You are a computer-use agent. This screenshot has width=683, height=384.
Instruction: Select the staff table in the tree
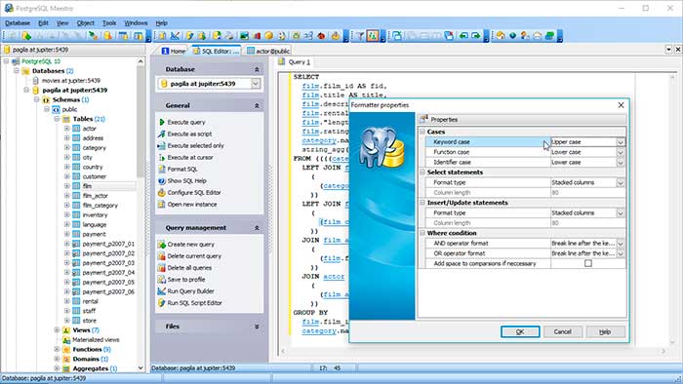[89, 311]
